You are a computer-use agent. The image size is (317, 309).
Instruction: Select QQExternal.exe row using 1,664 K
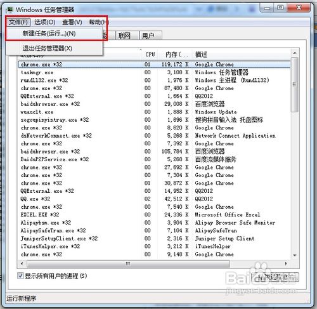(154, 96)
